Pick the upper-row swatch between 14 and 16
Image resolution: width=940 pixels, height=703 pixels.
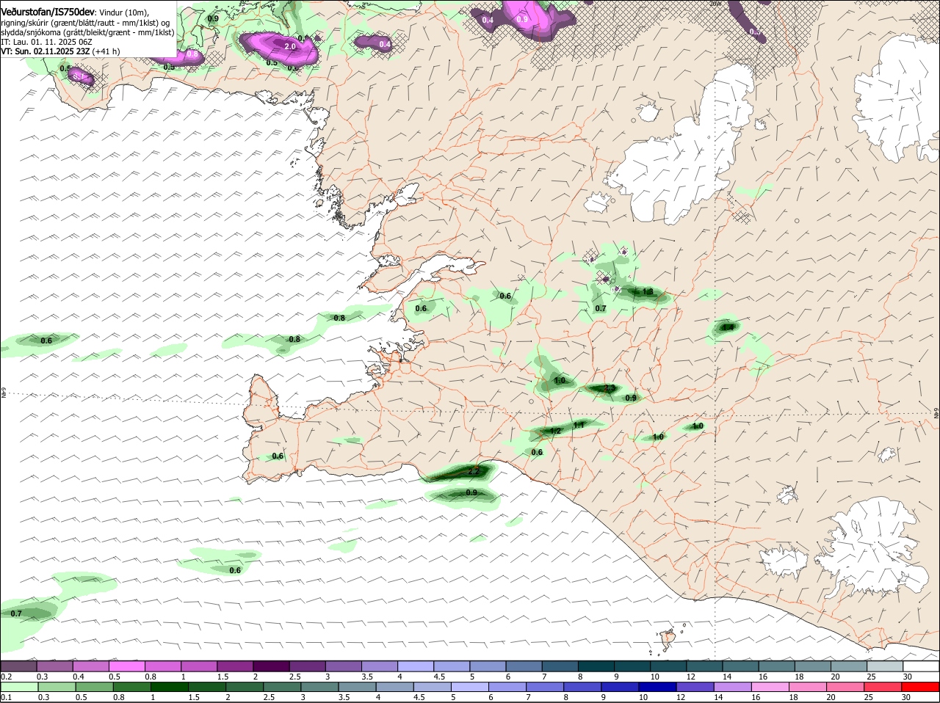click(x=741, y=666)
